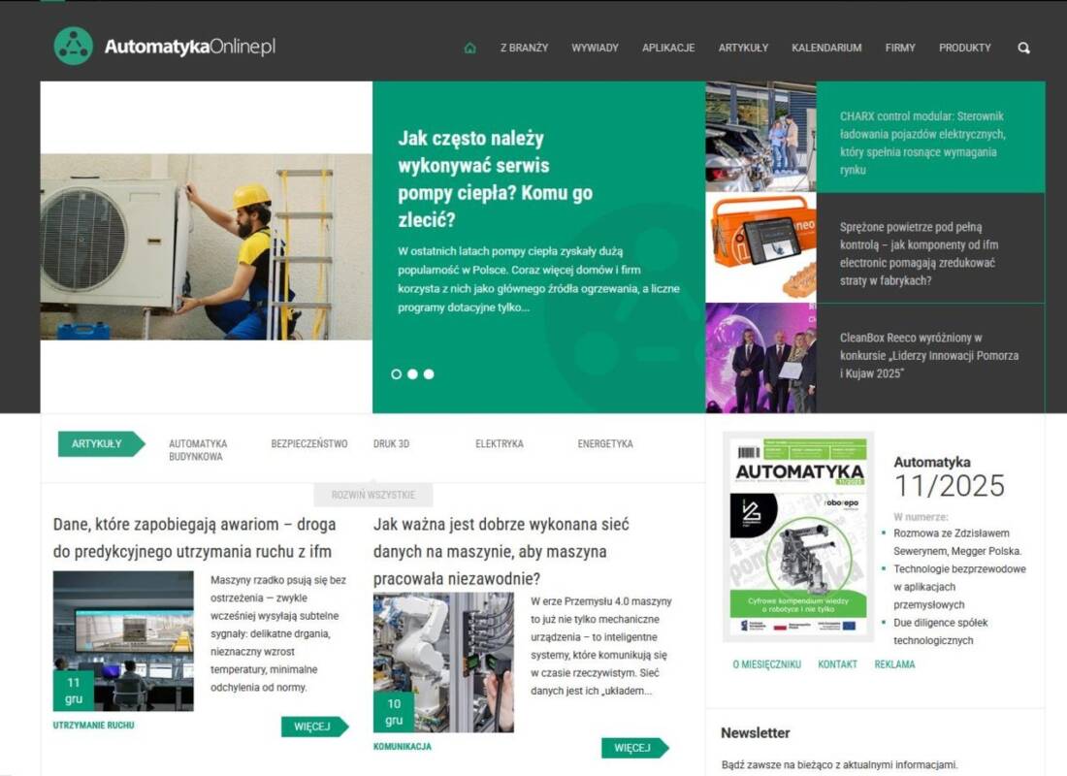Viewport: 1067px width, 776px height.
Task: Open the search magnifier icon
Action: [1023, 48]
